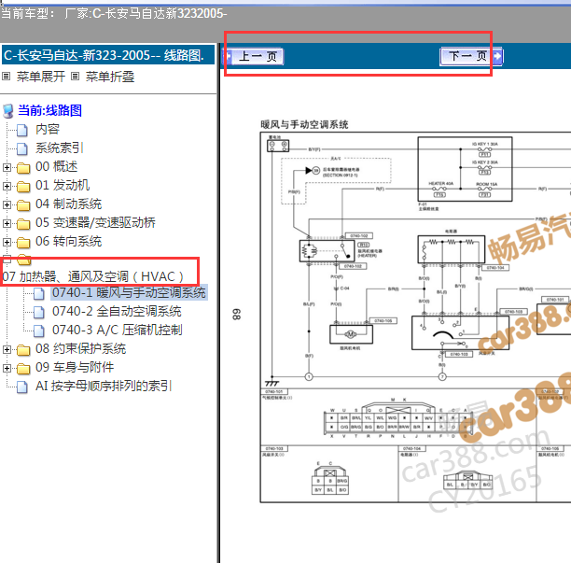This screenshot has width=571, height=563.
Task: Open 0740-2 全自动空调系统 diagram
Action: (x=117, y=311)
